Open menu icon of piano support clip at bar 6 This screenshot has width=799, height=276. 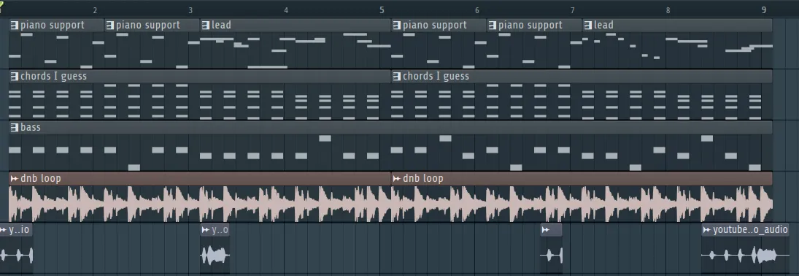[x=493, y=25]
